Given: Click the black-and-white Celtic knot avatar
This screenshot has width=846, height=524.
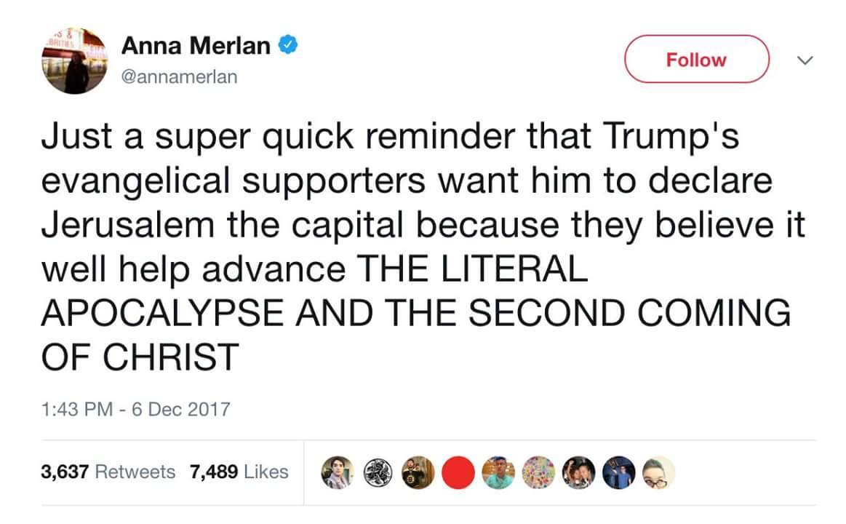Looking at the screenshot, I should point(377,472).
